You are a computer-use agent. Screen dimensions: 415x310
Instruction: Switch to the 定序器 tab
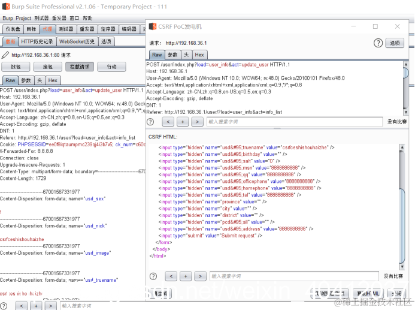click(108, 29)
